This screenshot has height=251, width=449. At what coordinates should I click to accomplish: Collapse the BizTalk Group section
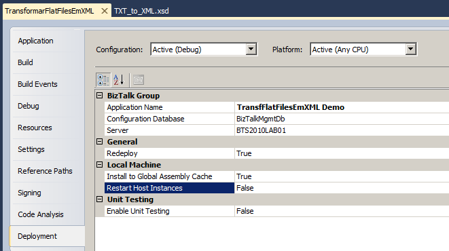[x=99, y=96]
